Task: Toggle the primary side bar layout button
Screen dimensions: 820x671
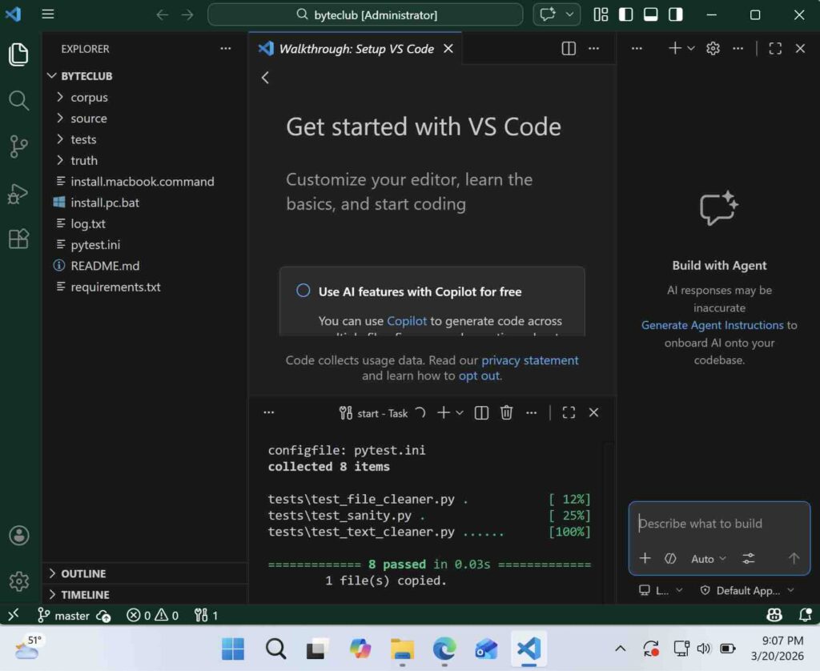Action: point(626,14)
